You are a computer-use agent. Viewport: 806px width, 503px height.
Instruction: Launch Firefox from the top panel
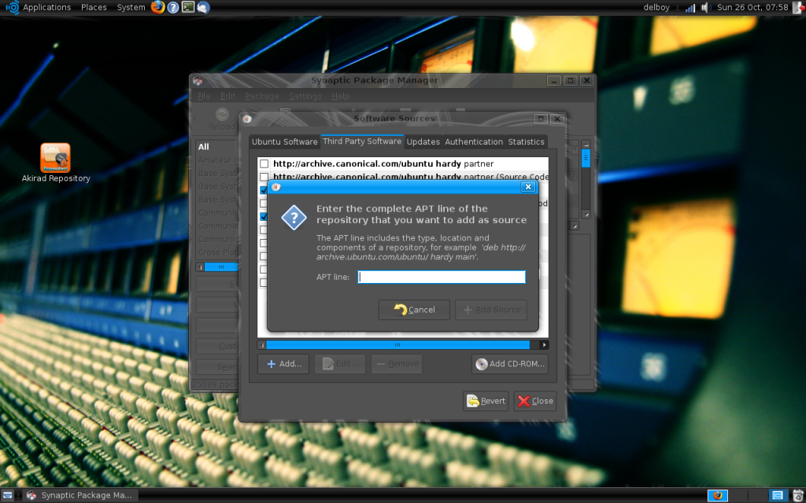point(157,7)
